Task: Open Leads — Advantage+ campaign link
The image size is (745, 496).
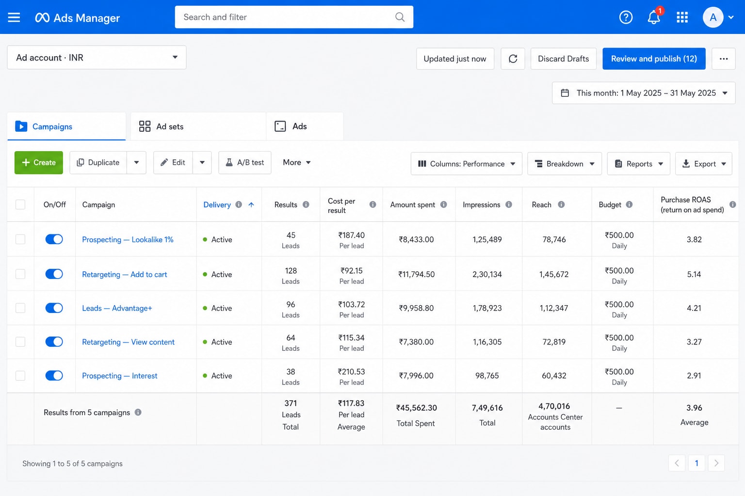Action: [x=117, y=308]
